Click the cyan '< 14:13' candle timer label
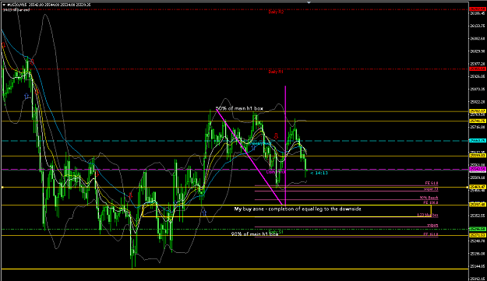This screenshot has width=487, height=281. pos(319,173)
